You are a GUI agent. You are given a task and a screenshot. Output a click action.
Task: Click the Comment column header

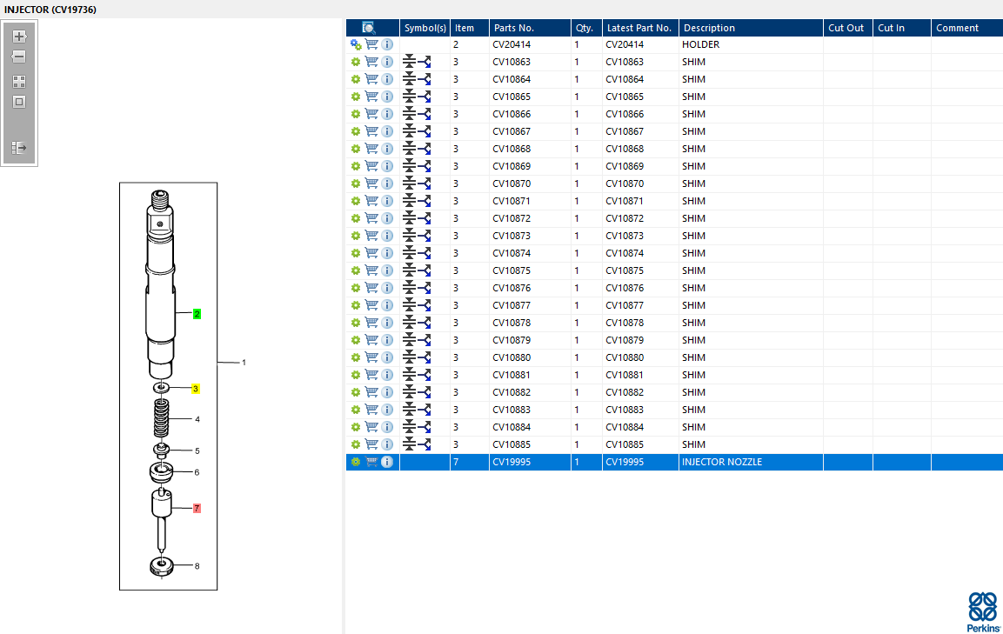point(967,28)
